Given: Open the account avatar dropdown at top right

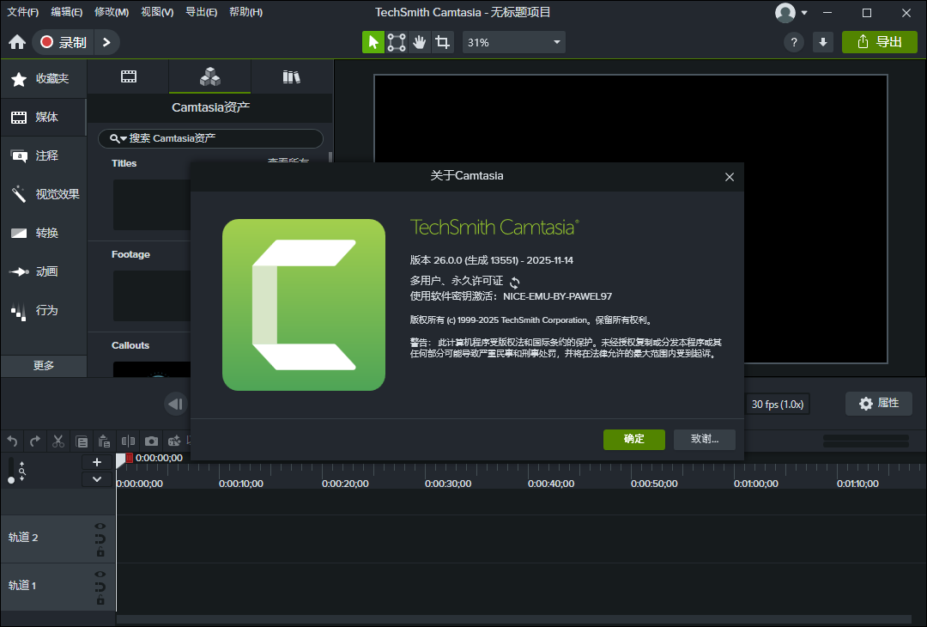Looking at the screenshot, I should (x=791, y=12).
